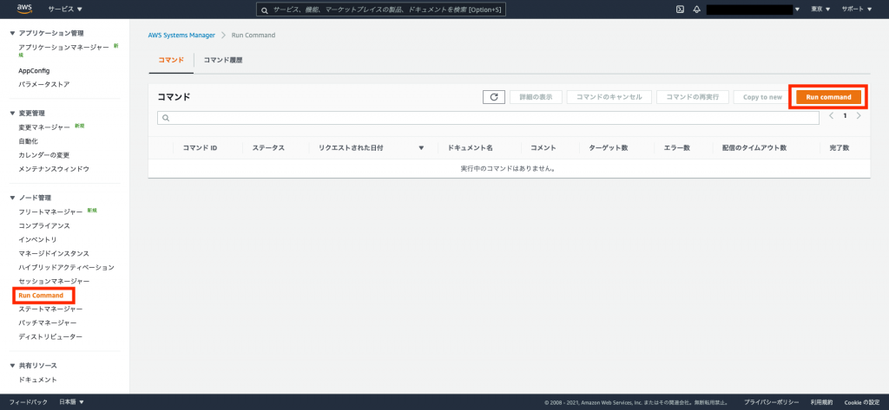Screen dimensions: 889x410
Task: Open the サービス dropdown menu
Action: pyautogui.click(x=65, y=9)
